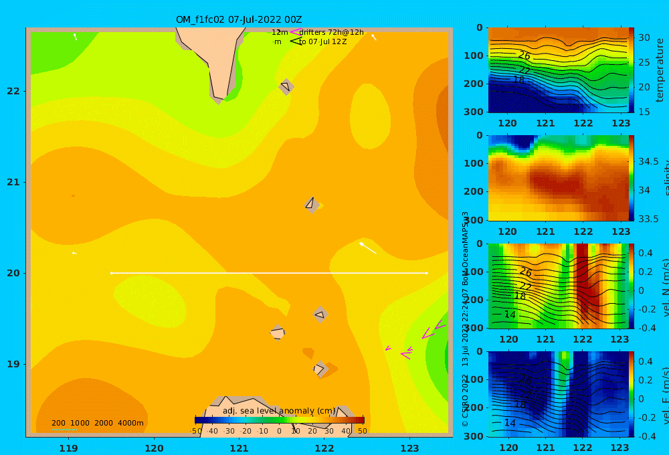
Task: Click the salinity panel colorbar
Action: tap(632, 178)
